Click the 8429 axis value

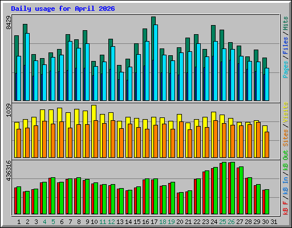9,23
